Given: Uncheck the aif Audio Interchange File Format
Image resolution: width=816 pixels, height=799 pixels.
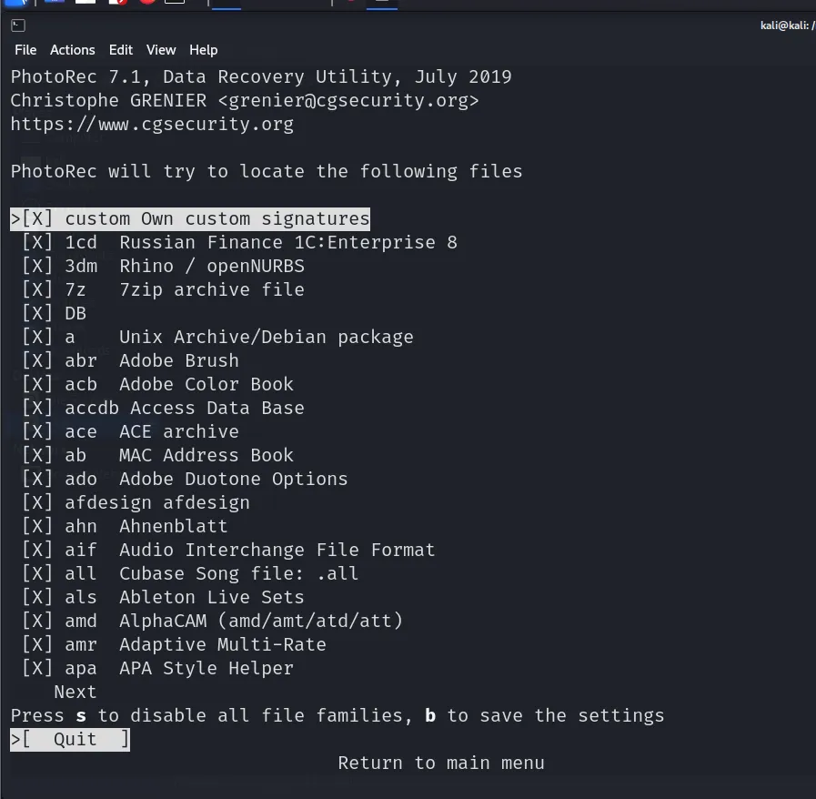Looking at the screenshot, I should tap(37, 550).
